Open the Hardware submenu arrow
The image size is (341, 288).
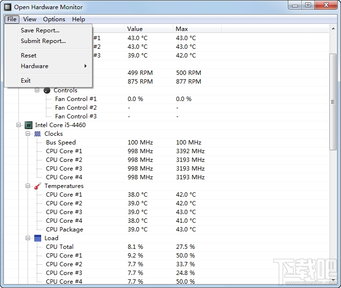(x=86, y=66)
